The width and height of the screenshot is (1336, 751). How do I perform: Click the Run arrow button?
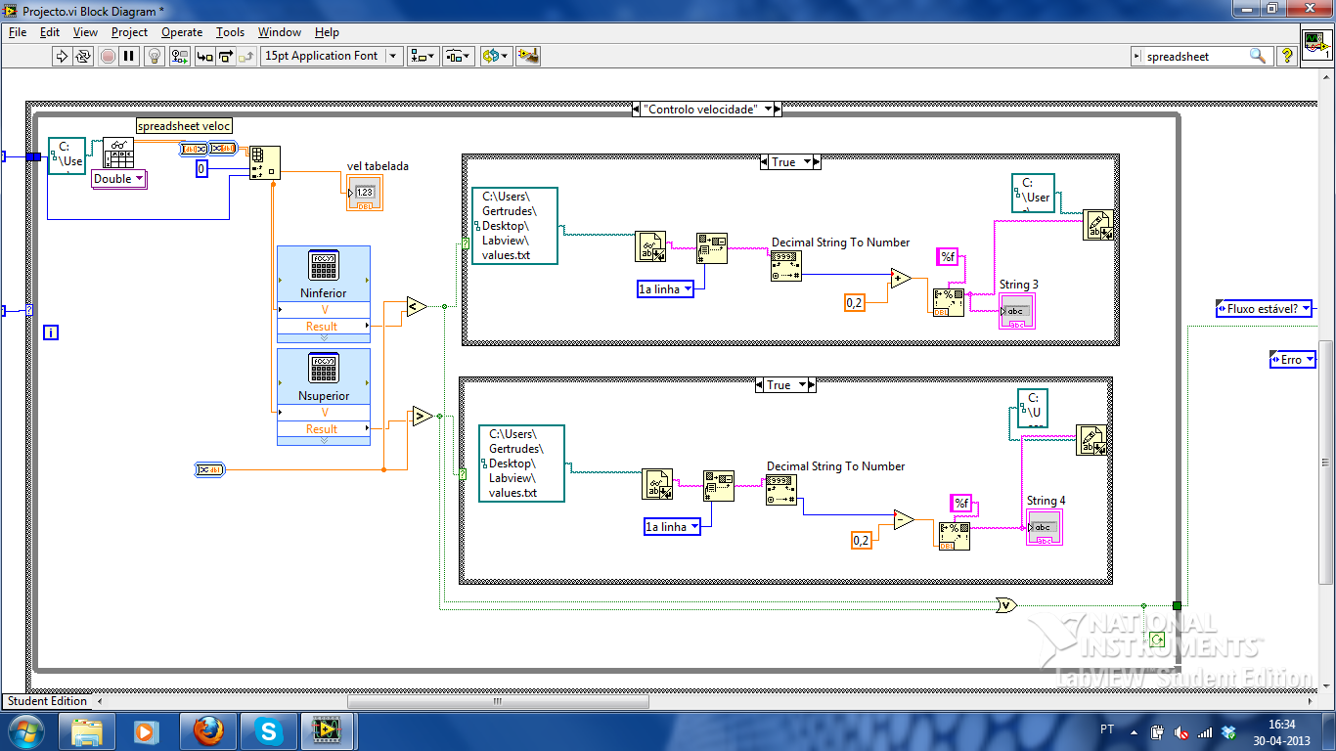point(62,56)
